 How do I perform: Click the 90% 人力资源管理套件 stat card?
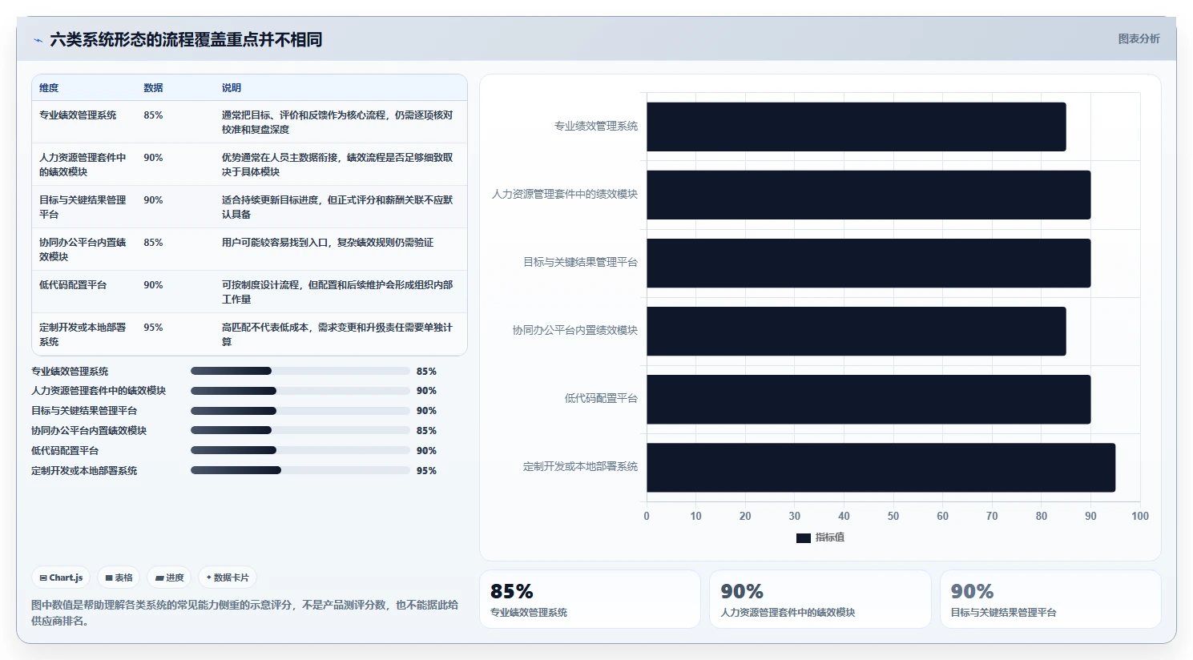(820, 599)
